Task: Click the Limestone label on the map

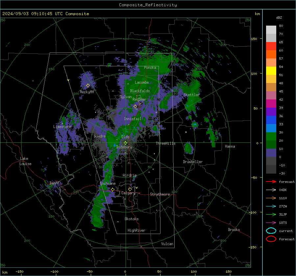Action: [62, 127]
